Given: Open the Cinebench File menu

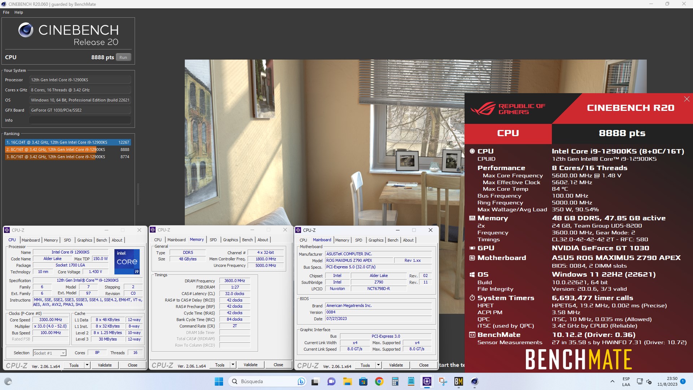Looking at the screenshot, I should click(x=6, y=12).
